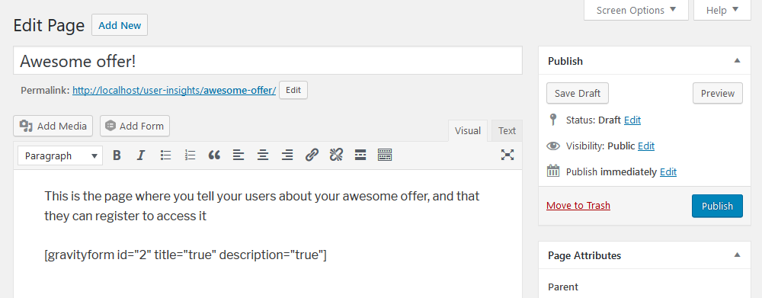Apply blockquote formatting
The image size is (762, 298).
tap(214, 155)
